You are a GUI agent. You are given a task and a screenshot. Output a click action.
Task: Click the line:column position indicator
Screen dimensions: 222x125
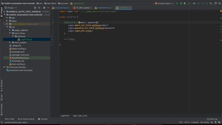[x=181, y=122]
